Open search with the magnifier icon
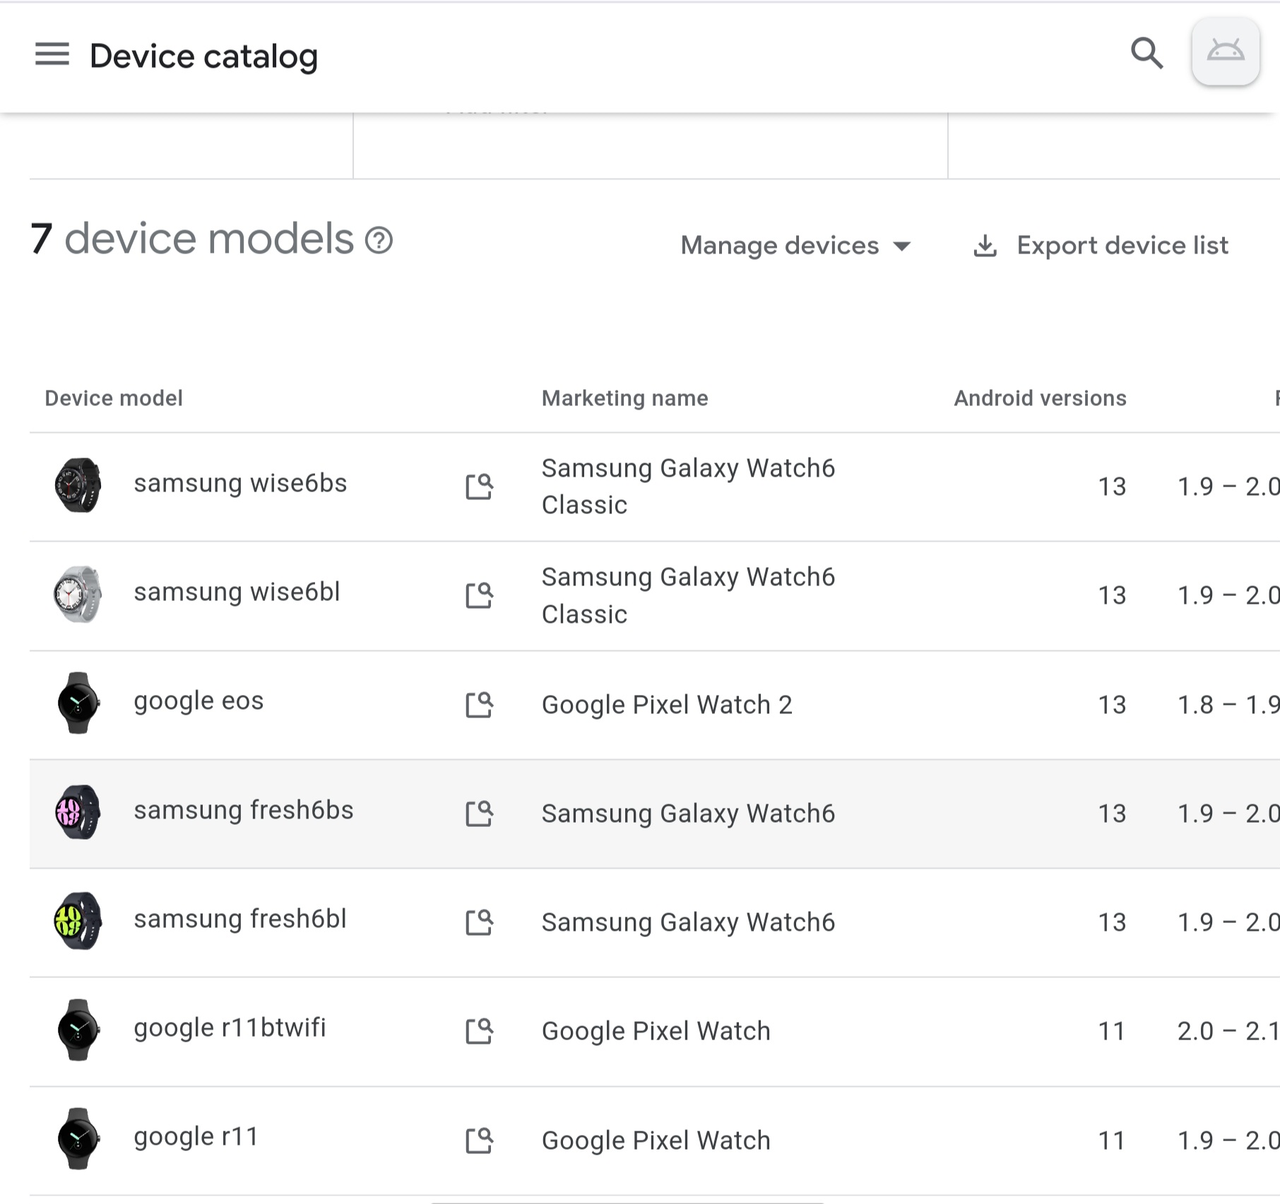This screenshot has width=1280, height=1204. tap(1146, 53)
